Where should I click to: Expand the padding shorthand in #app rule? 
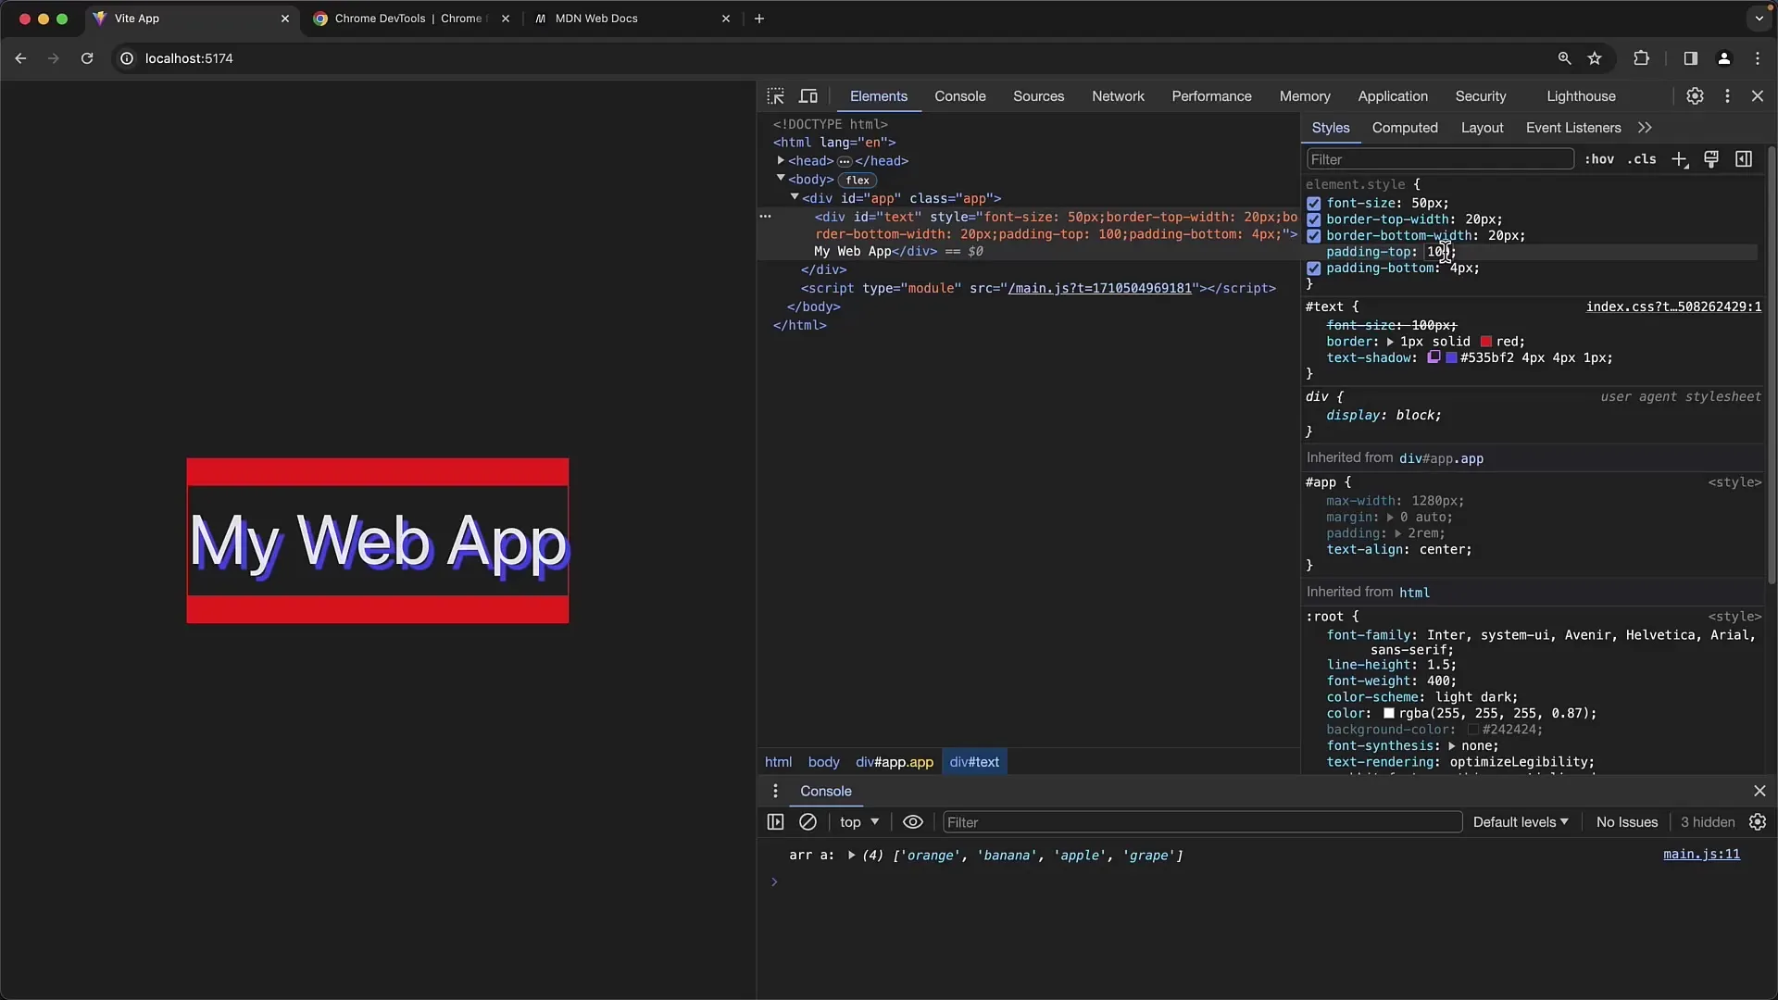pos(1397,533)
